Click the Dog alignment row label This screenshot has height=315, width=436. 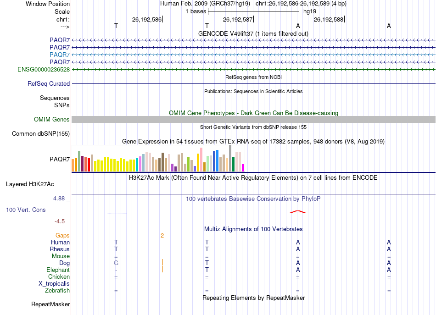pyautogui.click(x=64, y=263)
